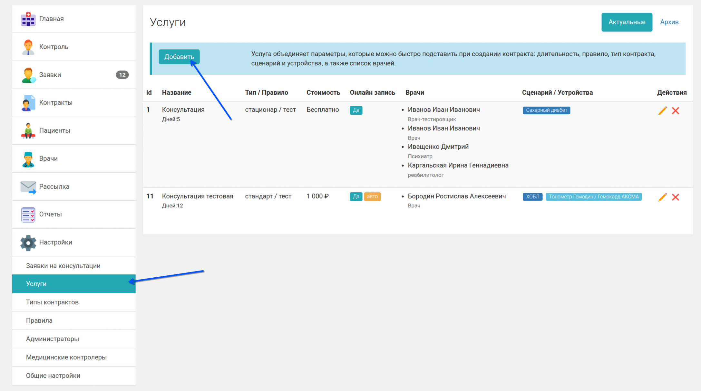Open Медицинские контролеры submenu item
The height and width of the screenshot is (391, 701).
pos(66,357)
